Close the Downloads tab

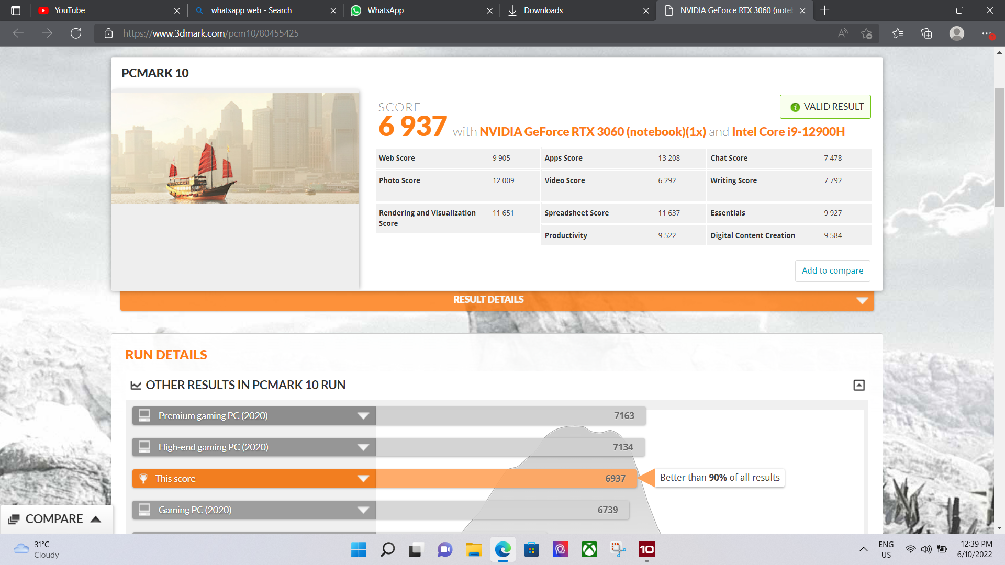(x=646, y=10)
